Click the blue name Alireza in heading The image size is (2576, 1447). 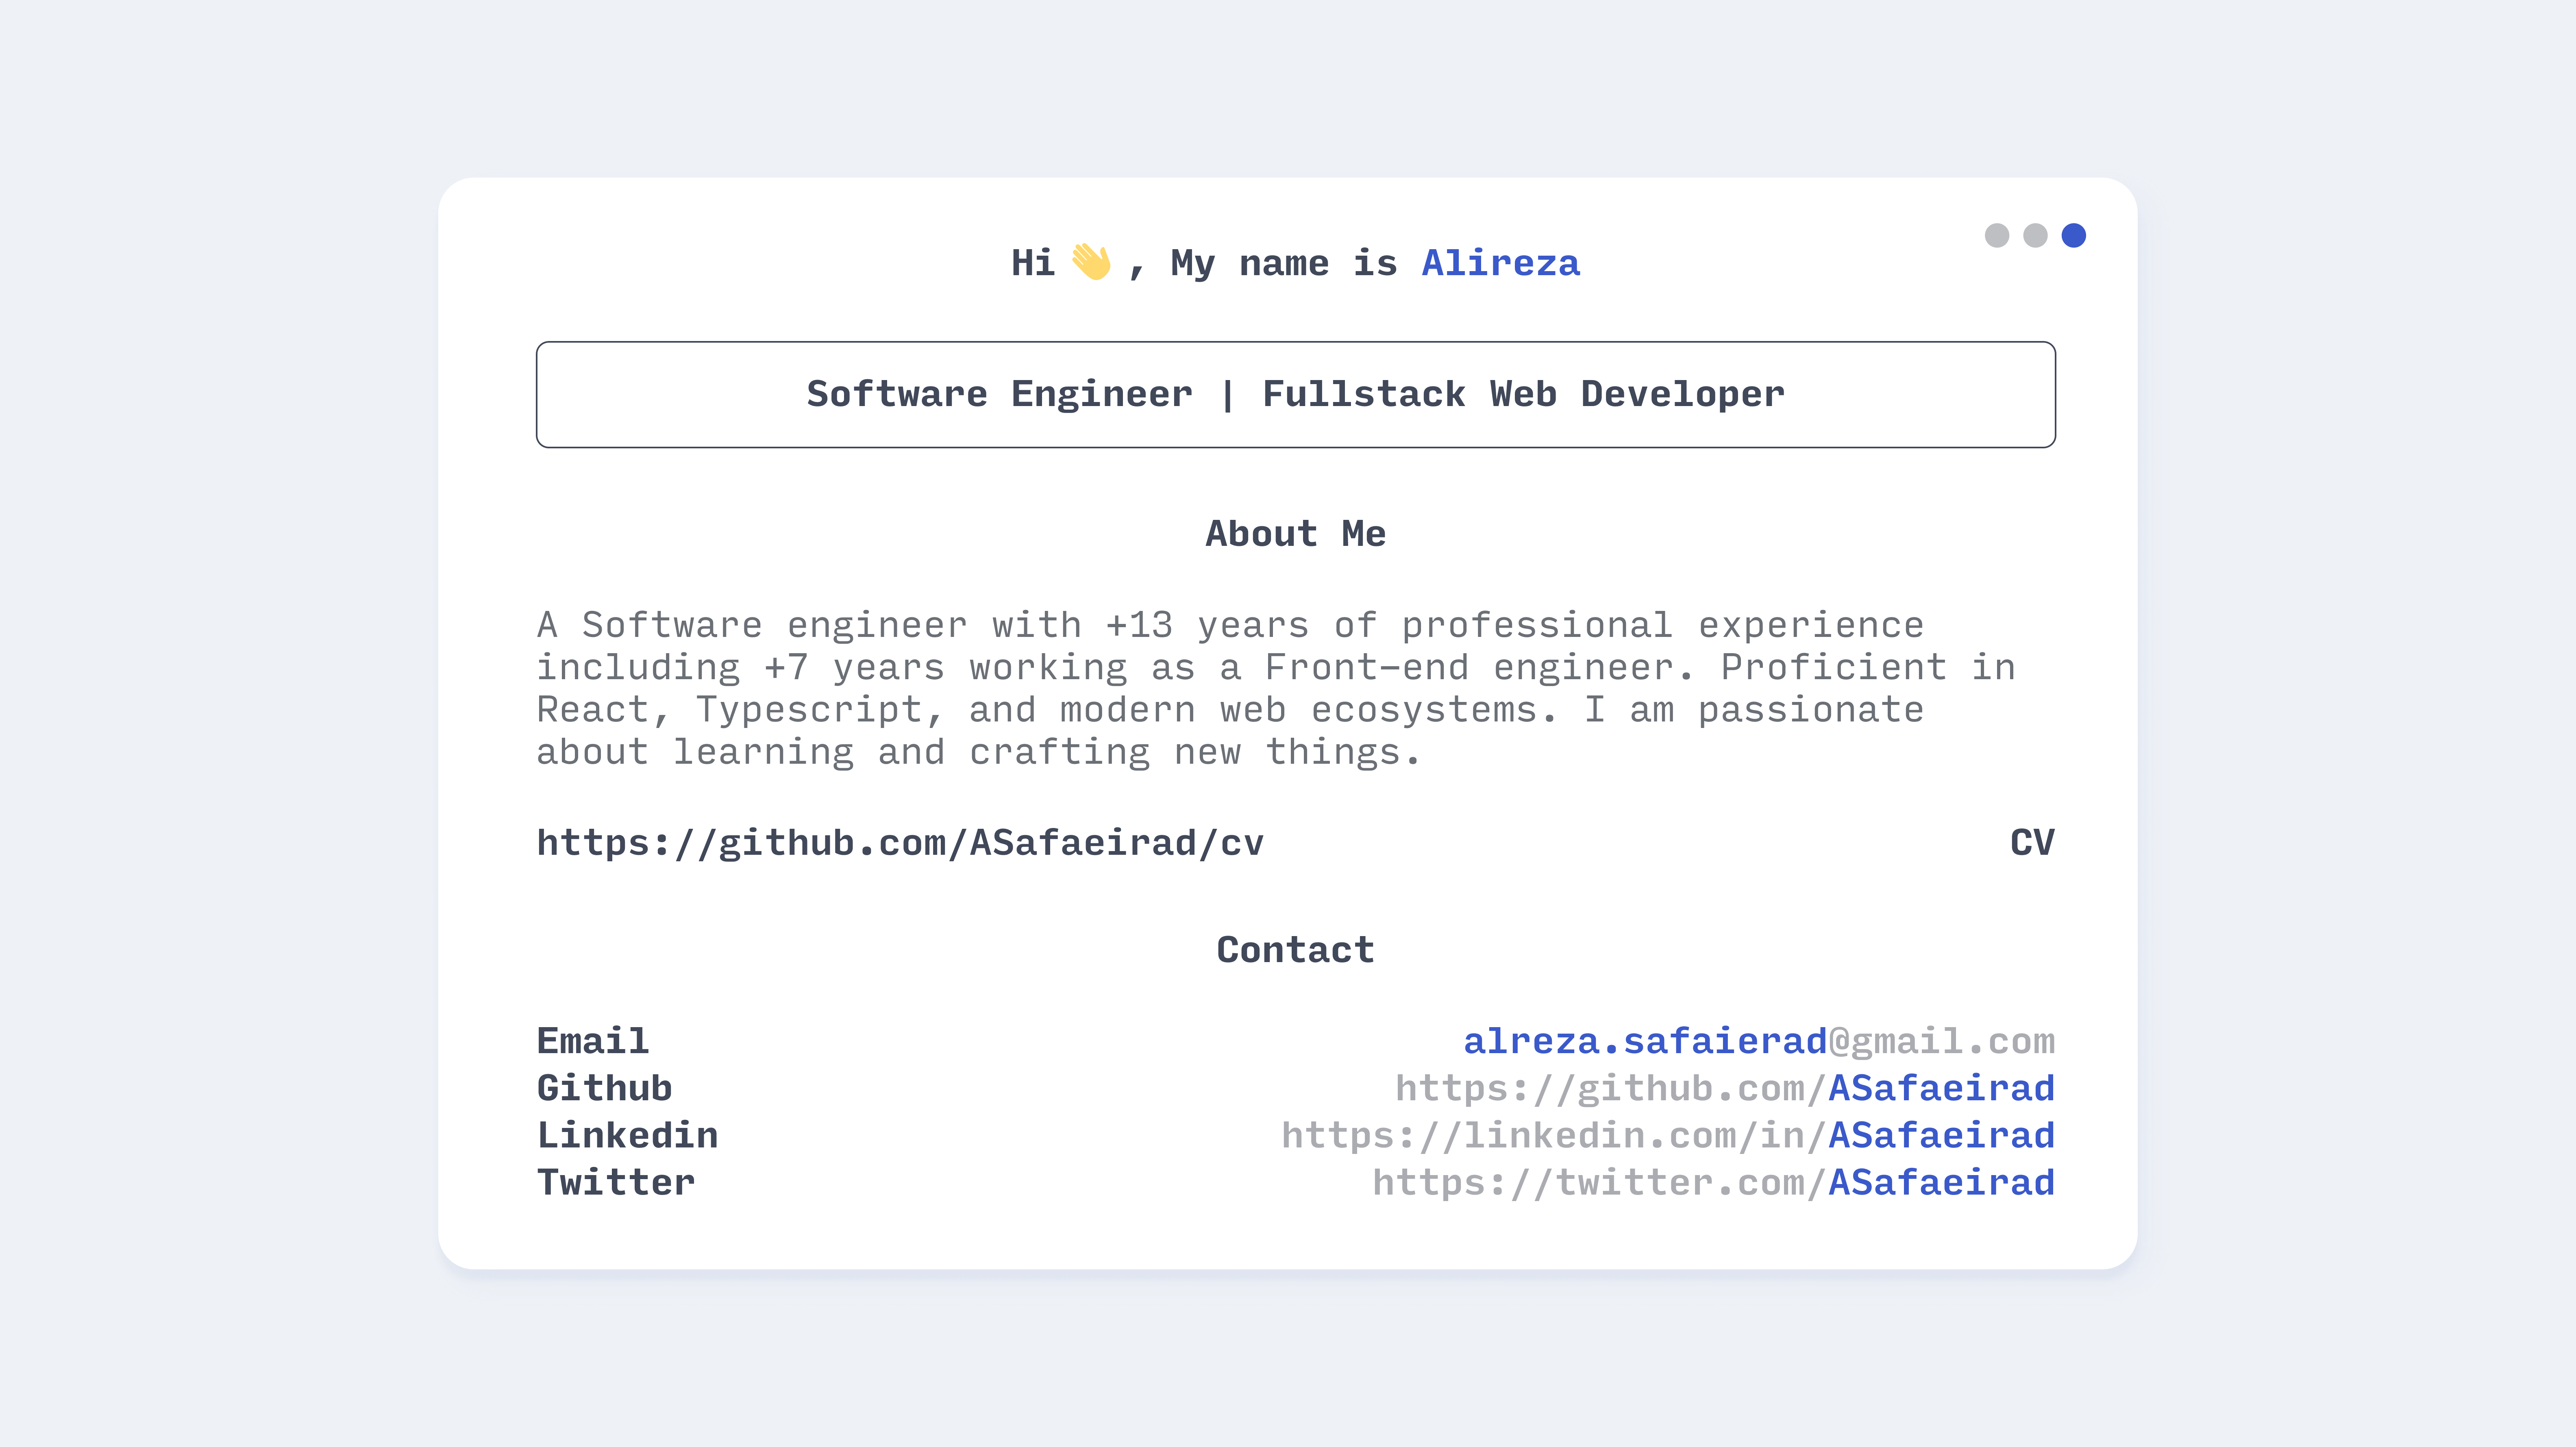1500,263
